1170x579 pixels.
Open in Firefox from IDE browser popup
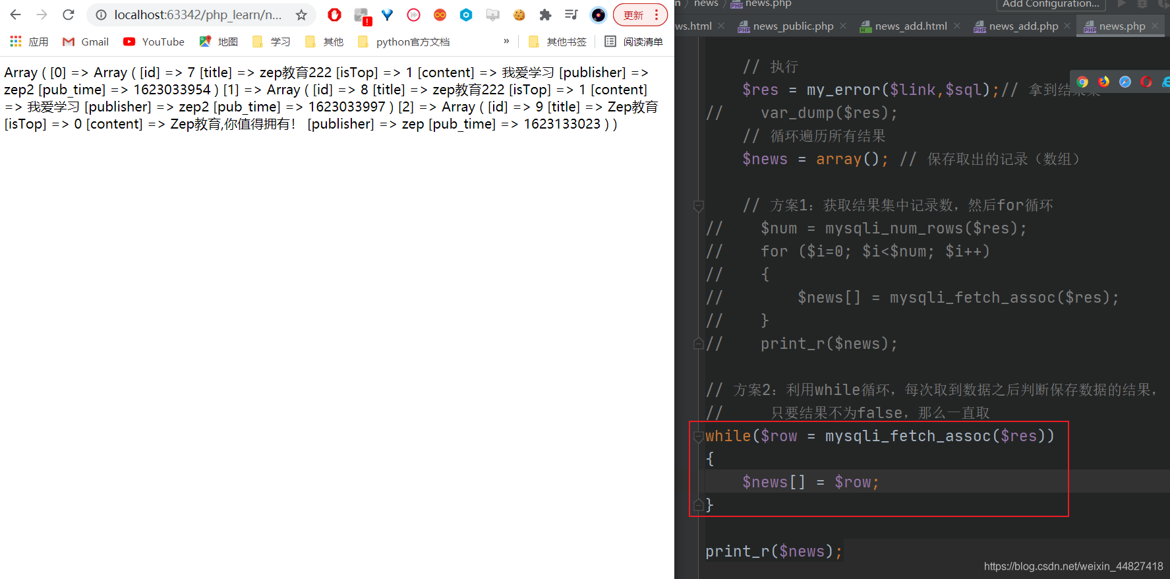[x=1104, y=82]
